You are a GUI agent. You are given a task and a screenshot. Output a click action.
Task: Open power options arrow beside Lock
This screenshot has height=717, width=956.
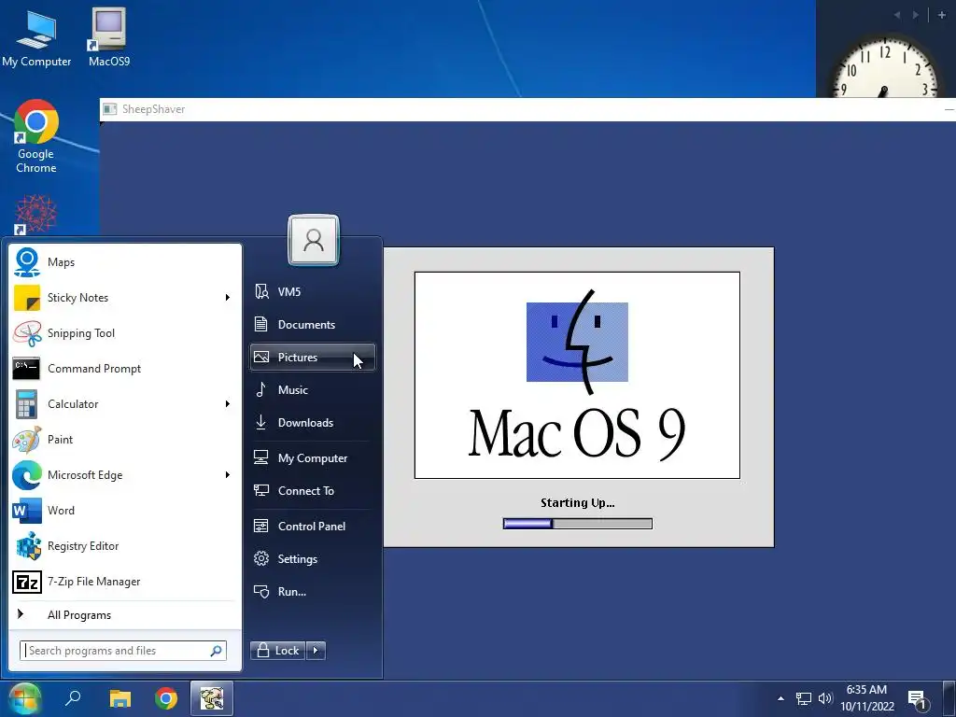pyautogui.click(x=316, y=651)
